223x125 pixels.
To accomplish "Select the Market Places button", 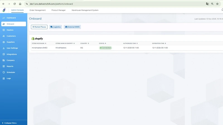I will pos(39,27).
